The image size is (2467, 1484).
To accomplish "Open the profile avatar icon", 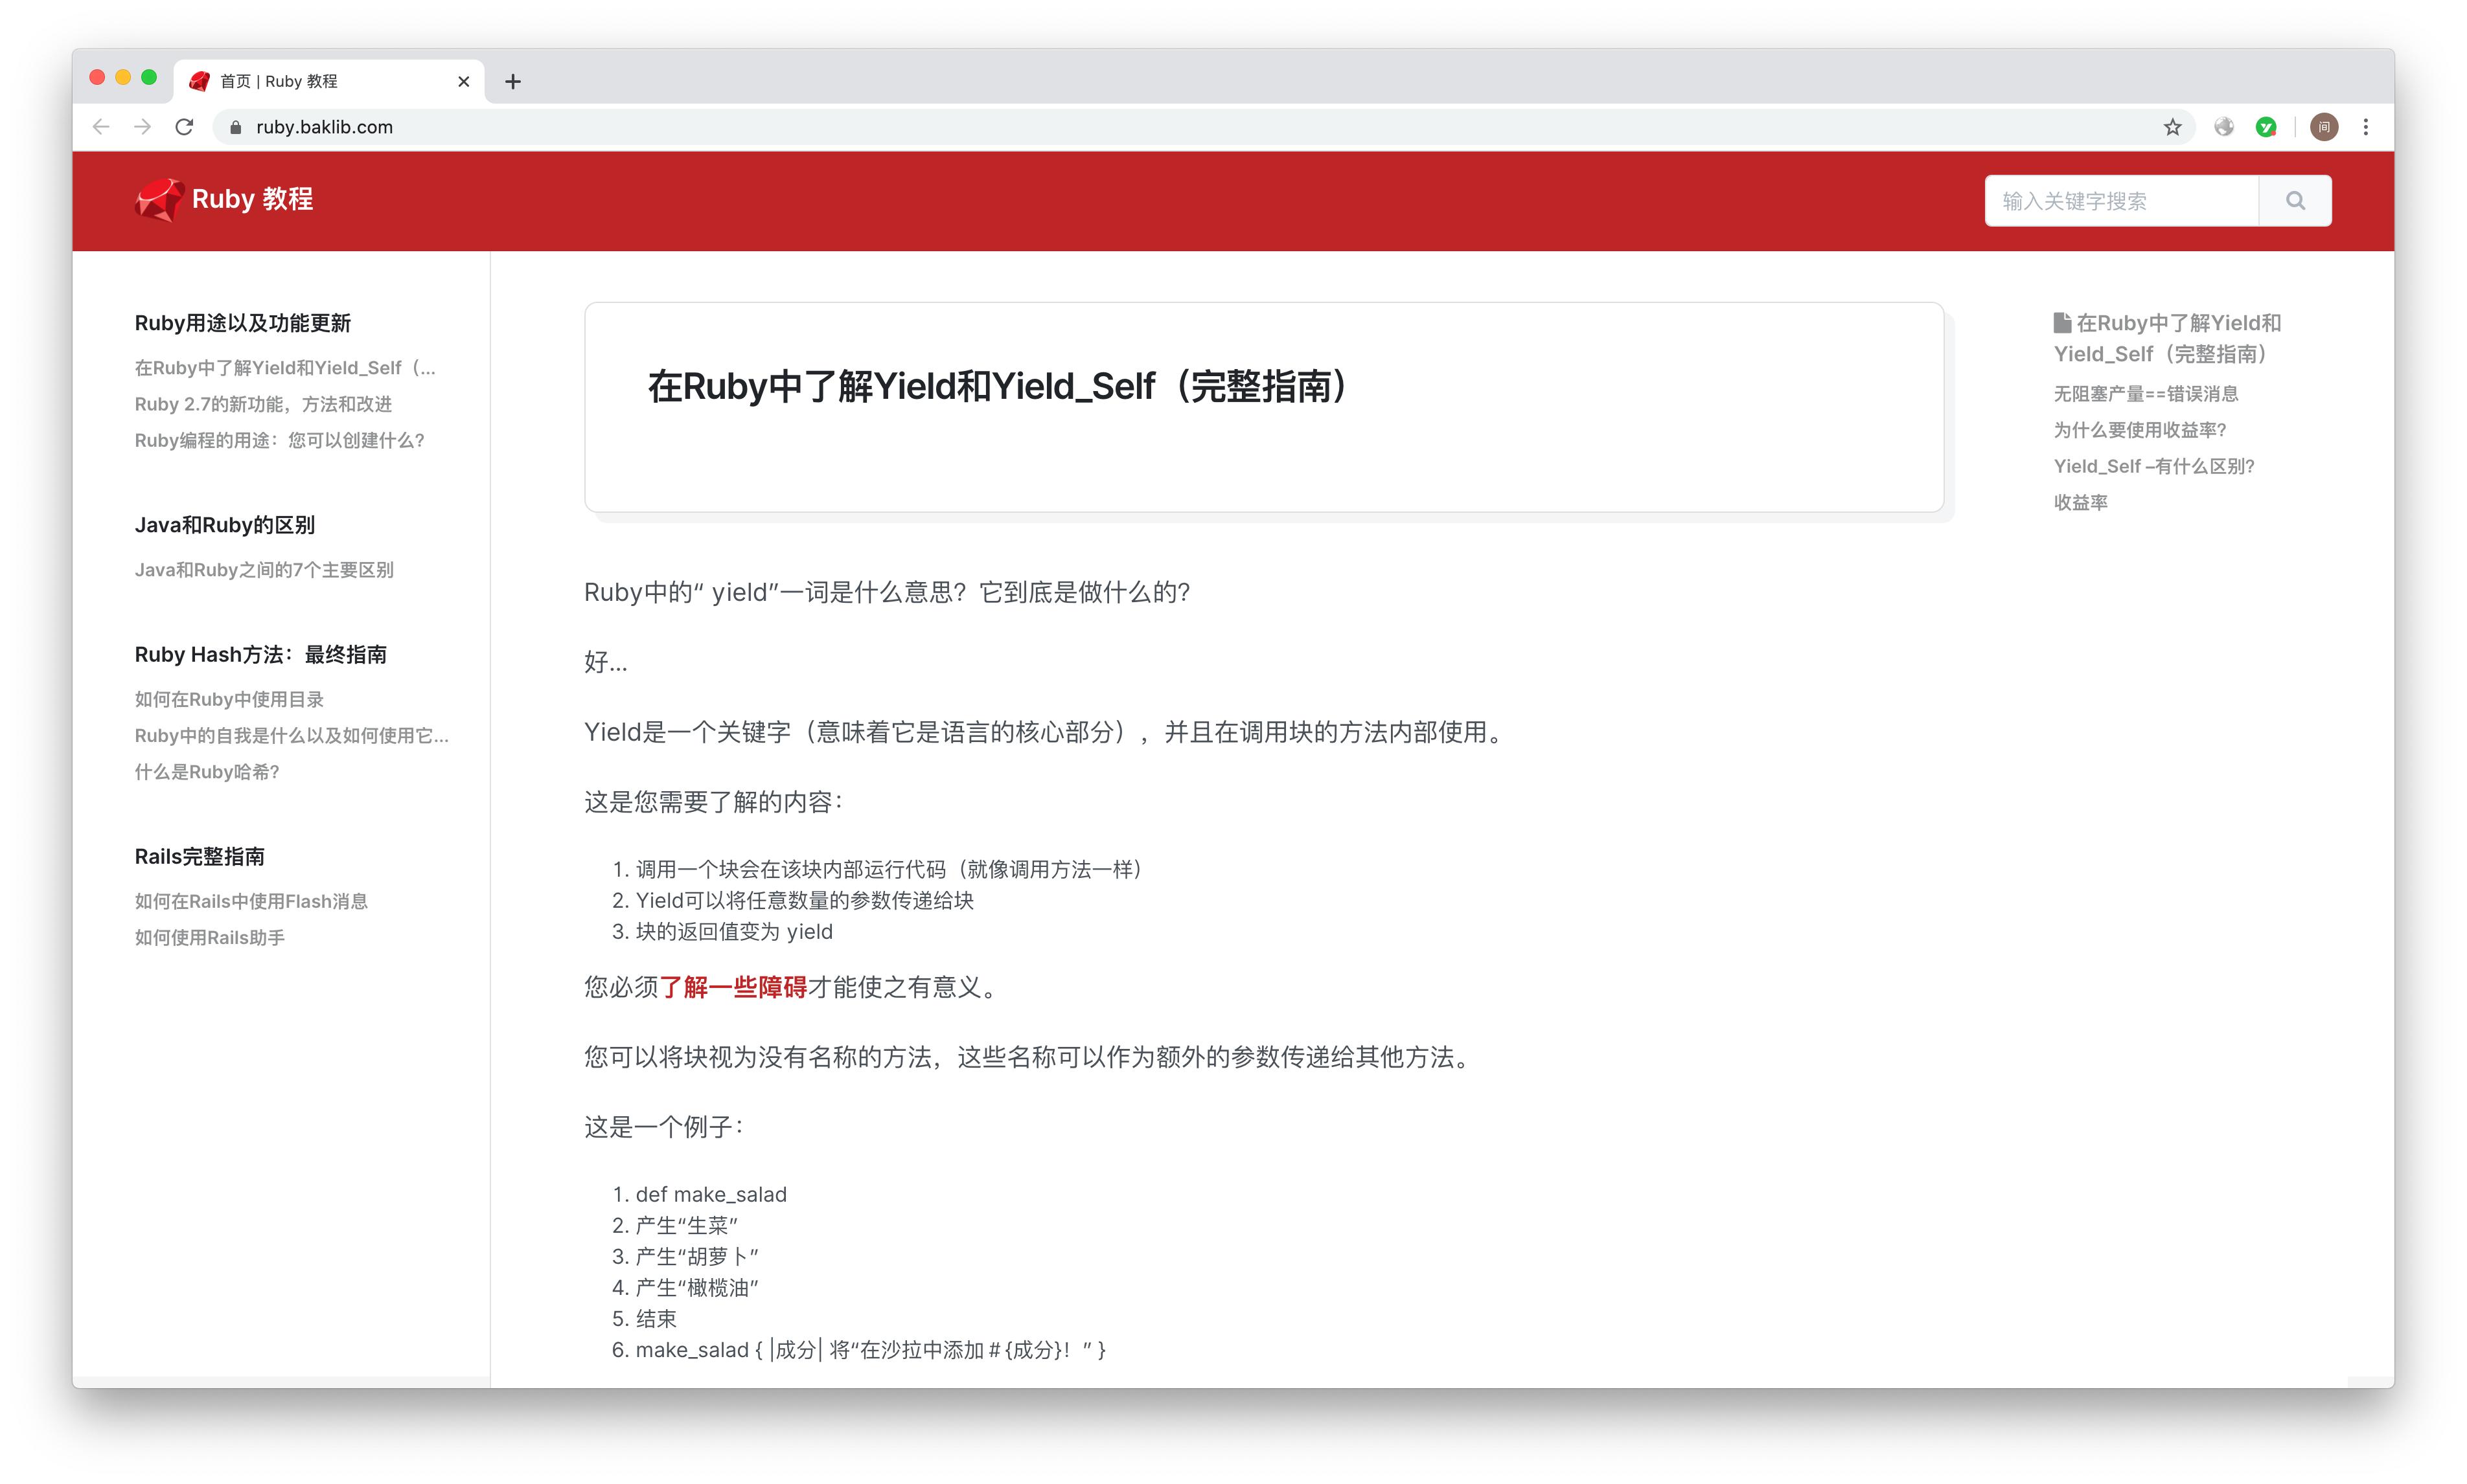I will coord(2324,127).
